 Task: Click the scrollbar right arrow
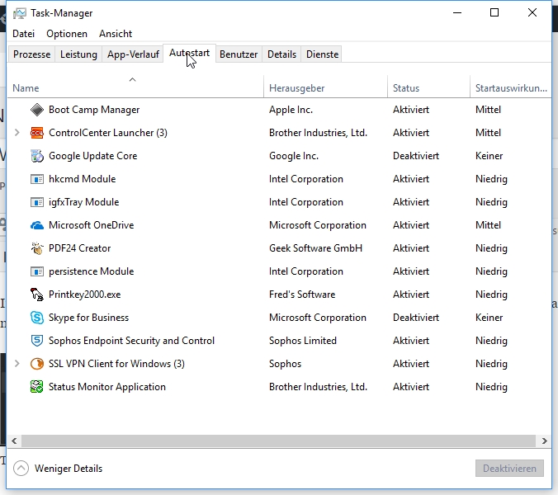coord(544,441)
